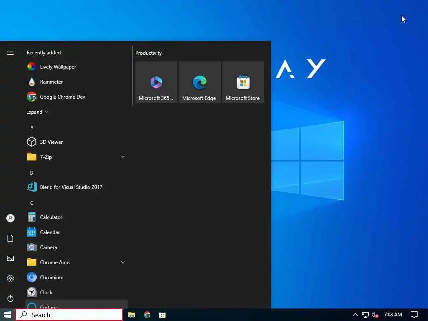The image size is (428, 321).
Task: Expand the 7-Zip folder chevron
Action: tap(123, 157)
